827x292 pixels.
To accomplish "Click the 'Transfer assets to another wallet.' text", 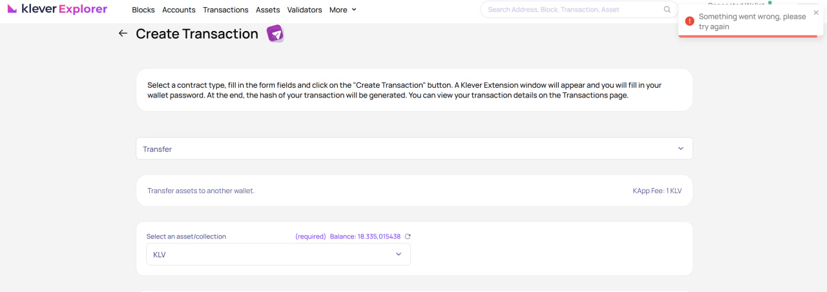I will click(x=201, y=191).
